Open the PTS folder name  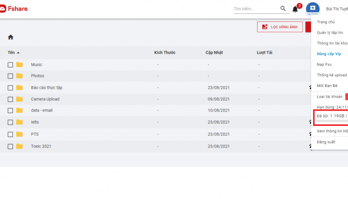35,134
